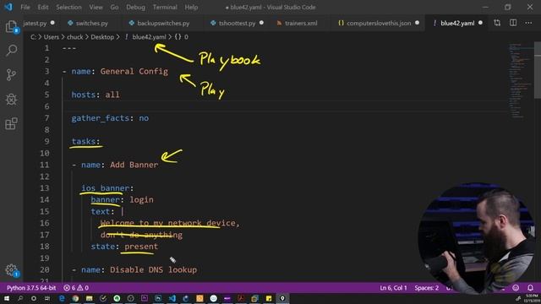
Task: Click the 'name: Add Banner' line
Action: tap(115, 165)
